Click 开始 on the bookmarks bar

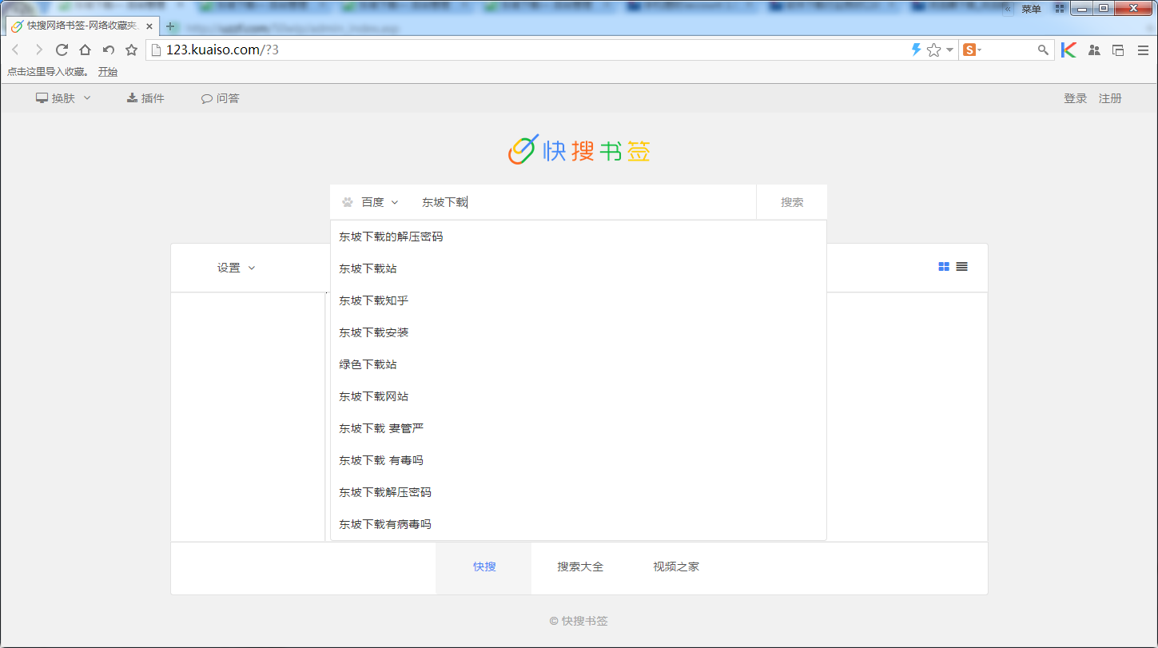tap(108, 71)
